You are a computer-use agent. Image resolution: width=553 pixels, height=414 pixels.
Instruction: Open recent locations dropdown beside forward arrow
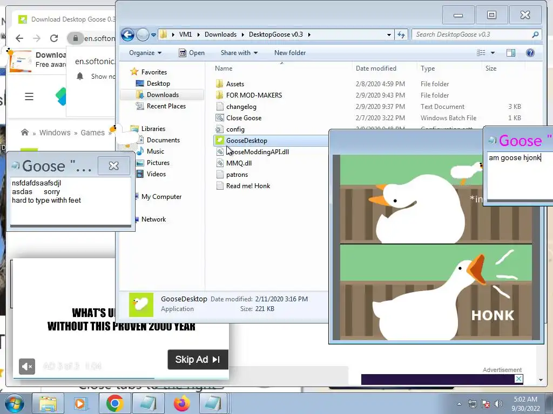pyautogui.click(x=154, y=35)
